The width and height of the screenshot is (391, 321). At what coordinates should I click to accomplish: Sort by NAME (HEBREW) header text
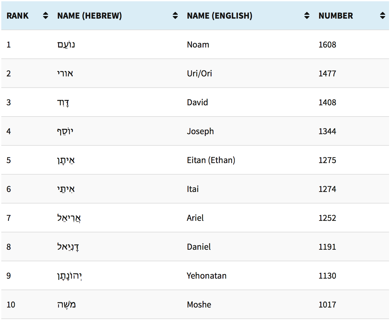[90, 16]
